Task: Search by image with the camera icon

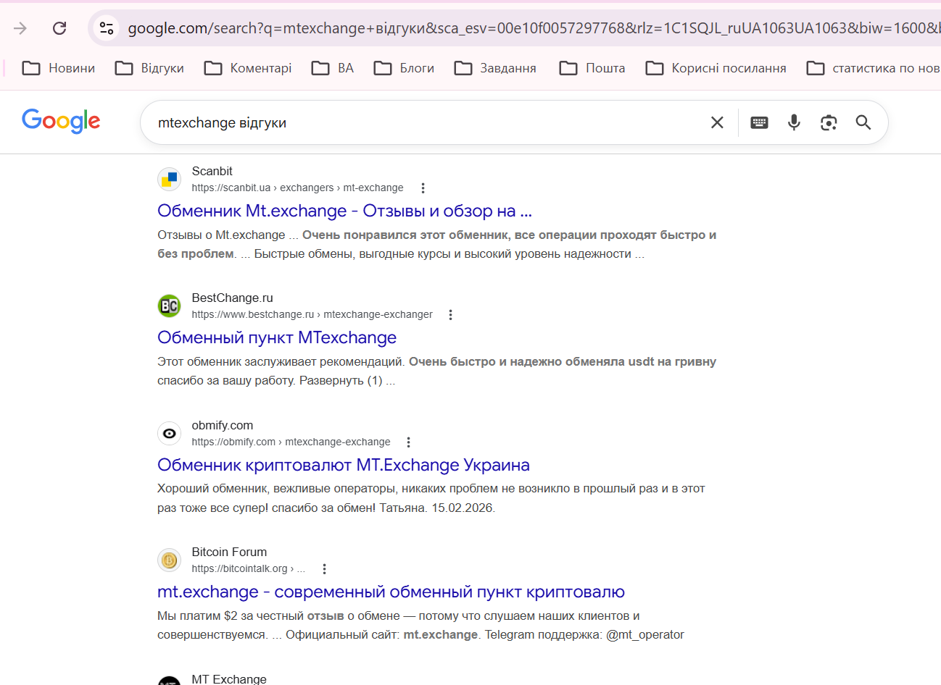Action: (829, 122)
